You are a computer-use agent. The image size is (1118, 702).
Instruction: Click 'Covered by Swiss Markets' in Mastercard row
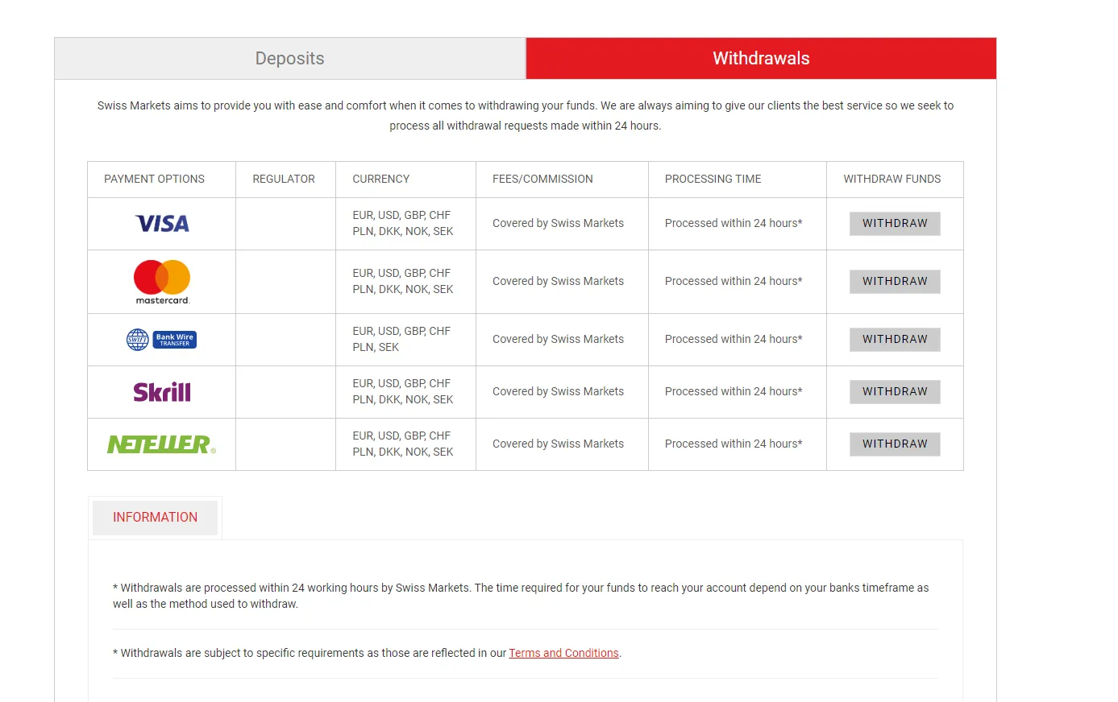point(558,281)
